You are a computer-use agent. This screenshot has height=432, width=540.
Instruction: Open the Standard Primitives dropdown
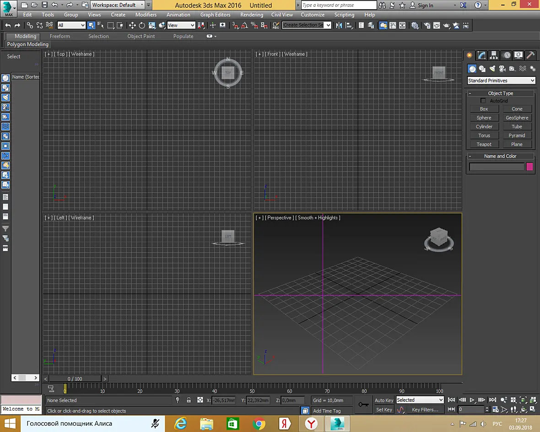pyautogui.click(x=501, y=80)
